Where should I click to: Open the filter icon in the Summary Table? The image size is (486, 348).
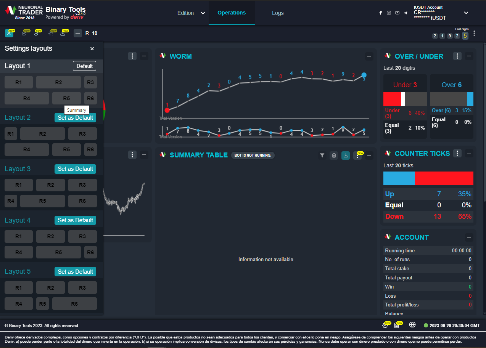tap(322, 156)
